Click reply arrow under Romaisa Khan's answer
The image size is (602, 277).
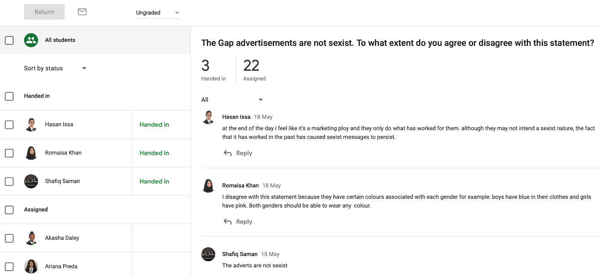[x=228, y=222]
